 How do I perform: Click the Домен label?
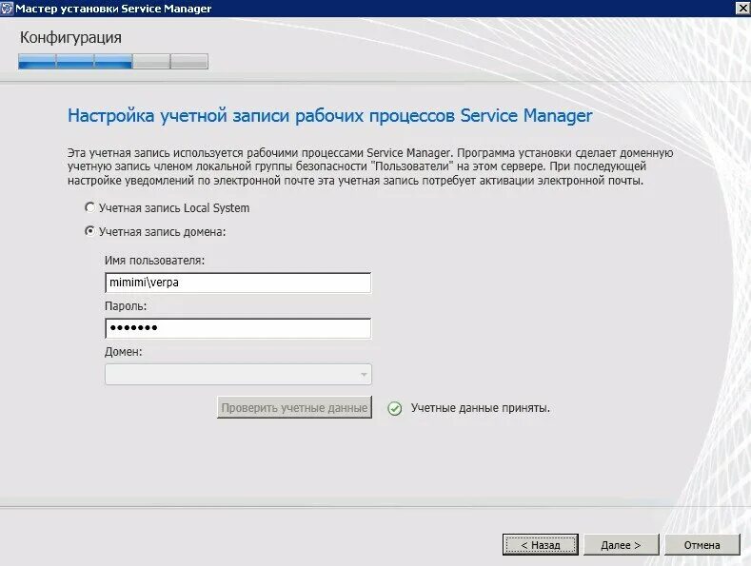point(123,351)
